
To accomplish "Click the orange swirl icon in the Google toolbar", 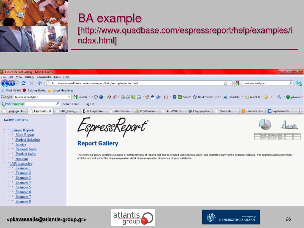I will (x=109, y=97).
